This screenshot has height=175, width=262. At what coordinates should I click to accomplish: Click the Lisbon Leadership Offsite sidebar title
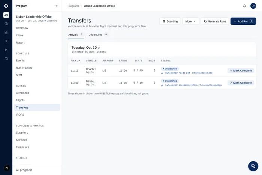34,16
